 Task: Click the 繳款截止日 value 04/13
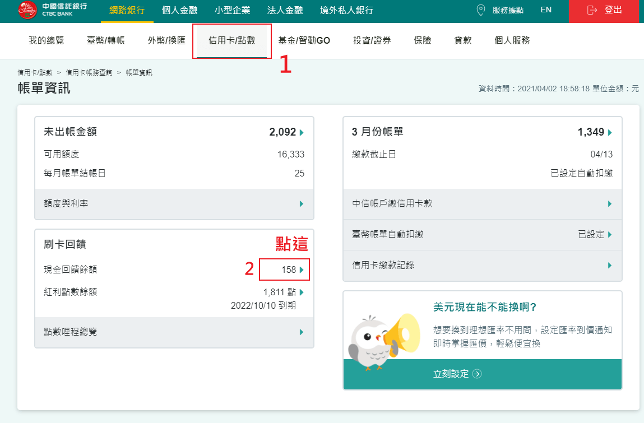click(x=601, y=155)
